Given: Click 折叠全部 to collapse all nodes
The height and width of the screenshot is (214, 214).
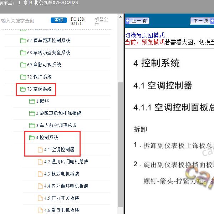Looking at the screenshot, I should 101,21.
